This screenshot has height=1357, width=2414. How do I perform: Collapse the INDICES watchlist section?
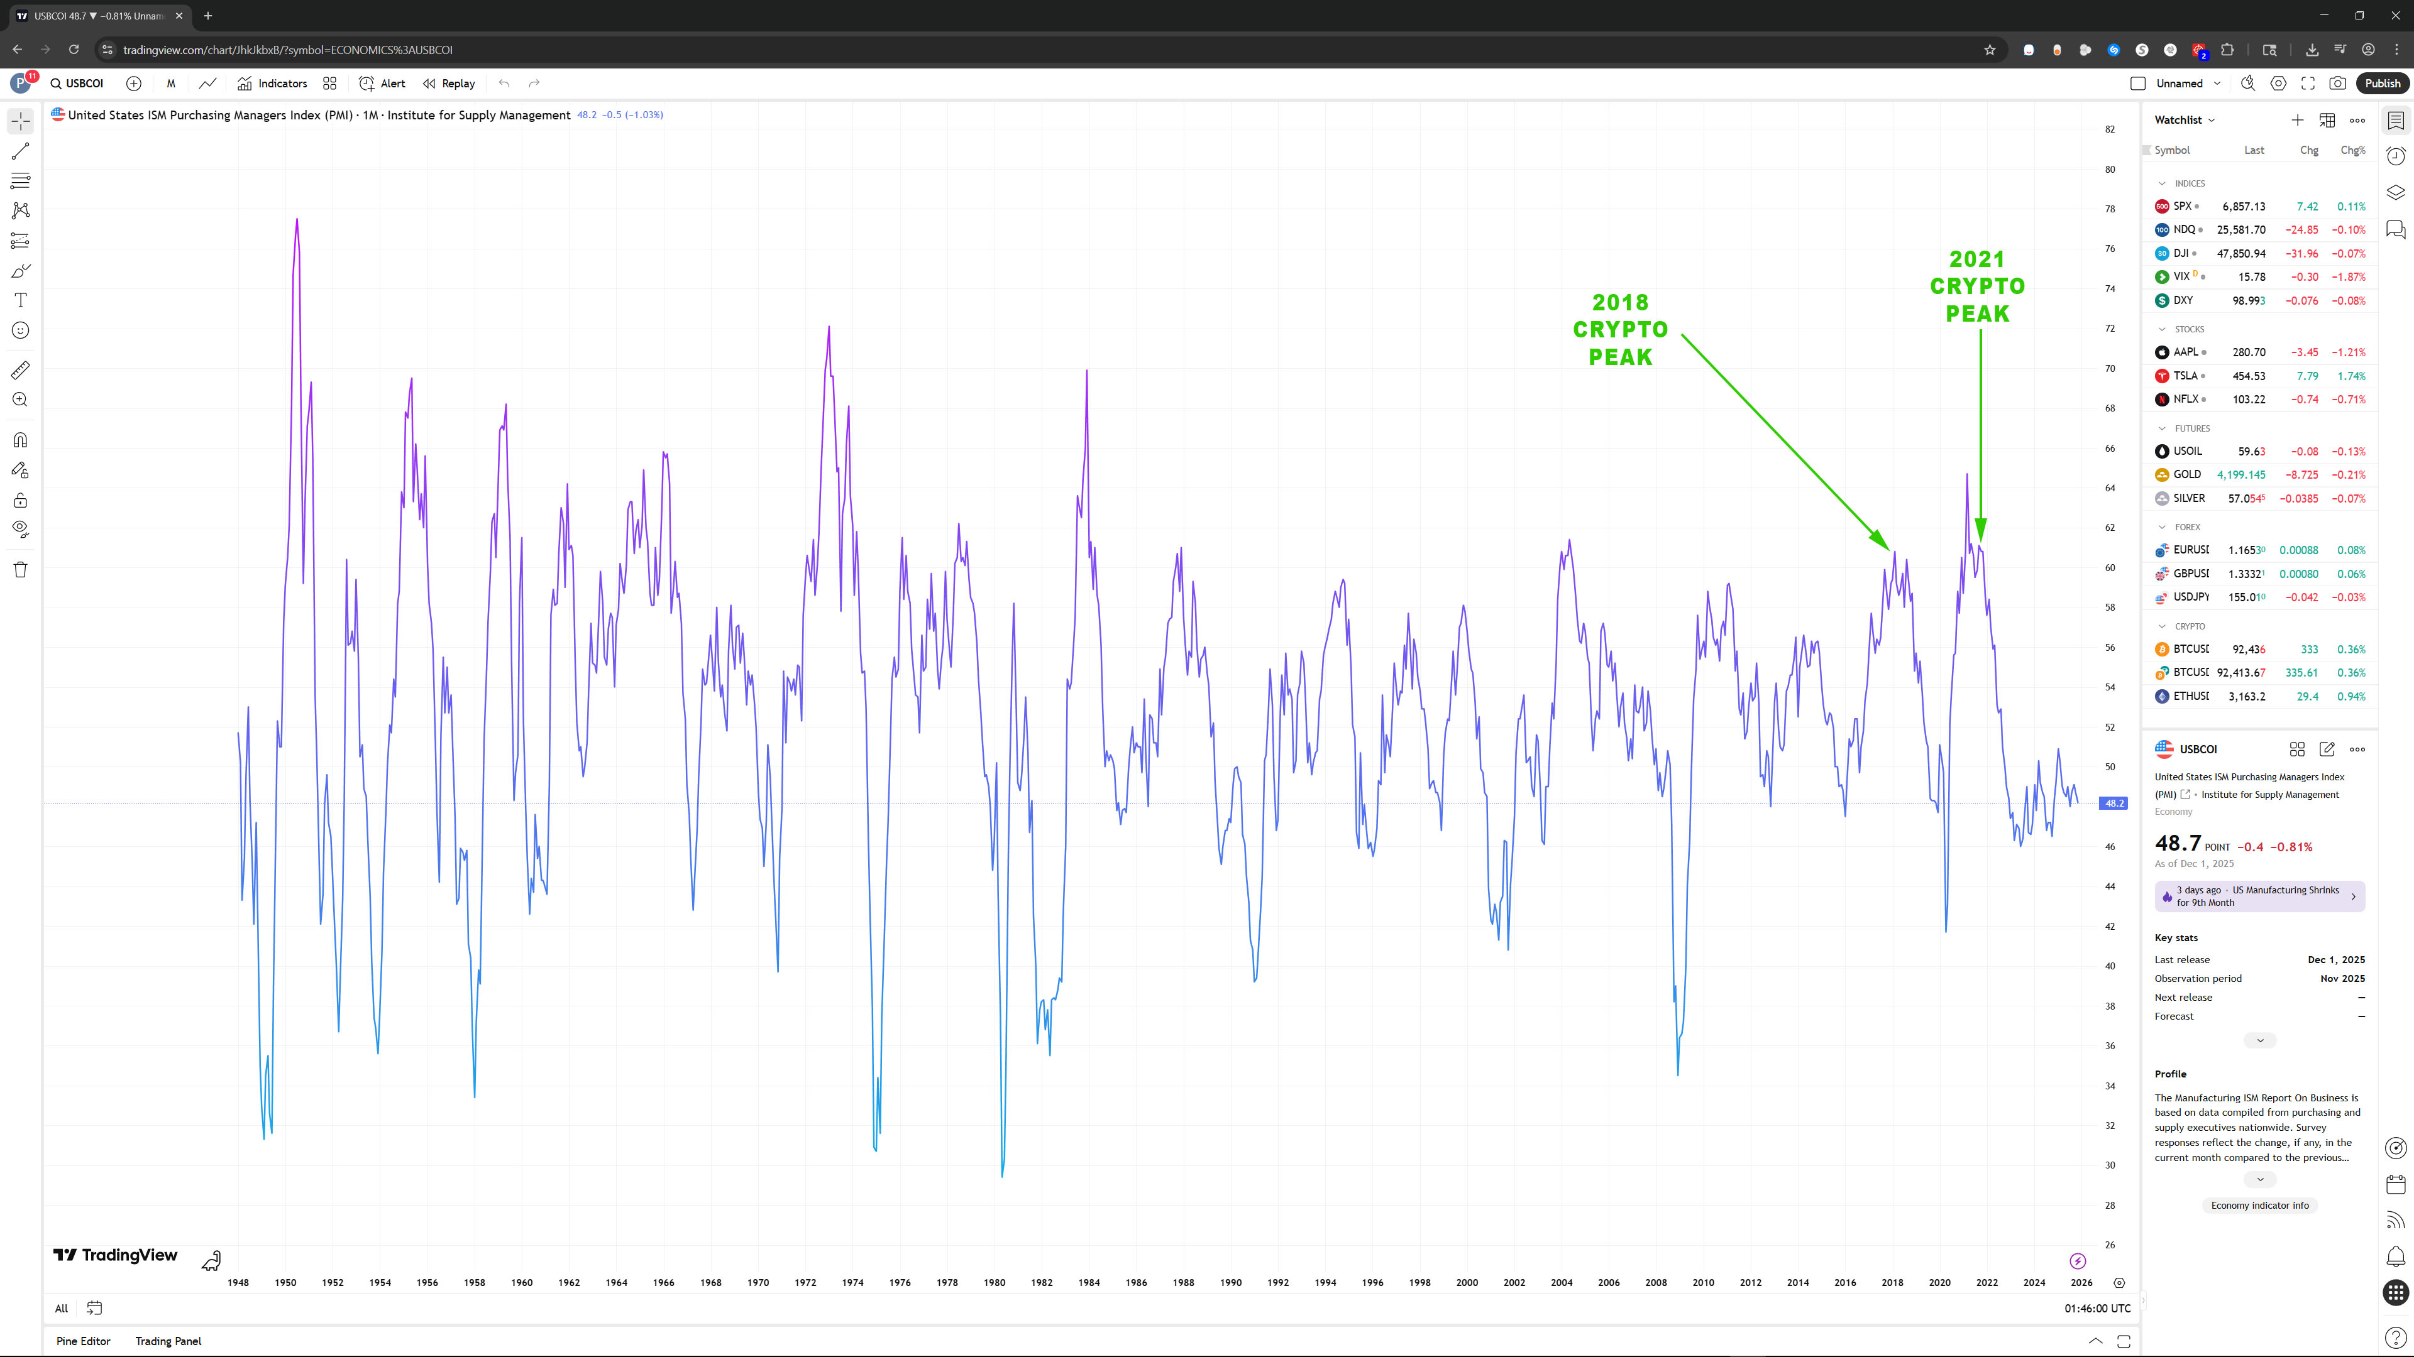[2162, 183]
